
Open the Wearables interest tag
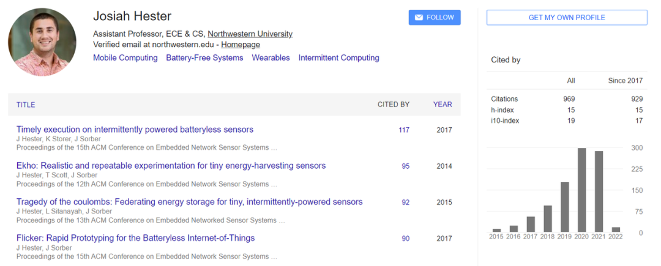(x=271, y=58)
